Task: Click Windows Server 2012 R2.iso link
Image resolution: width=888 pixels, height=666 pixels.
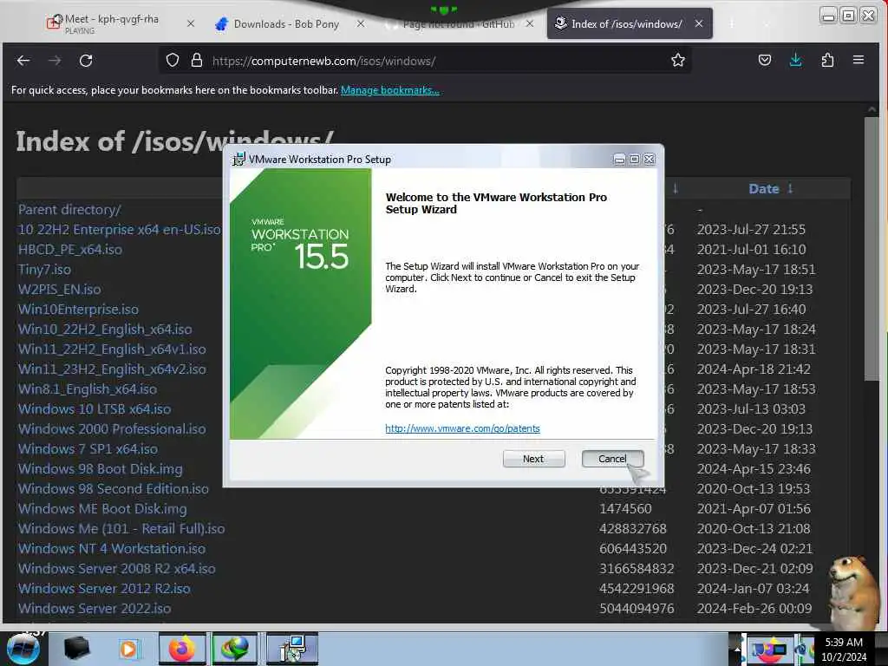Action: click(x=104, y=589)
